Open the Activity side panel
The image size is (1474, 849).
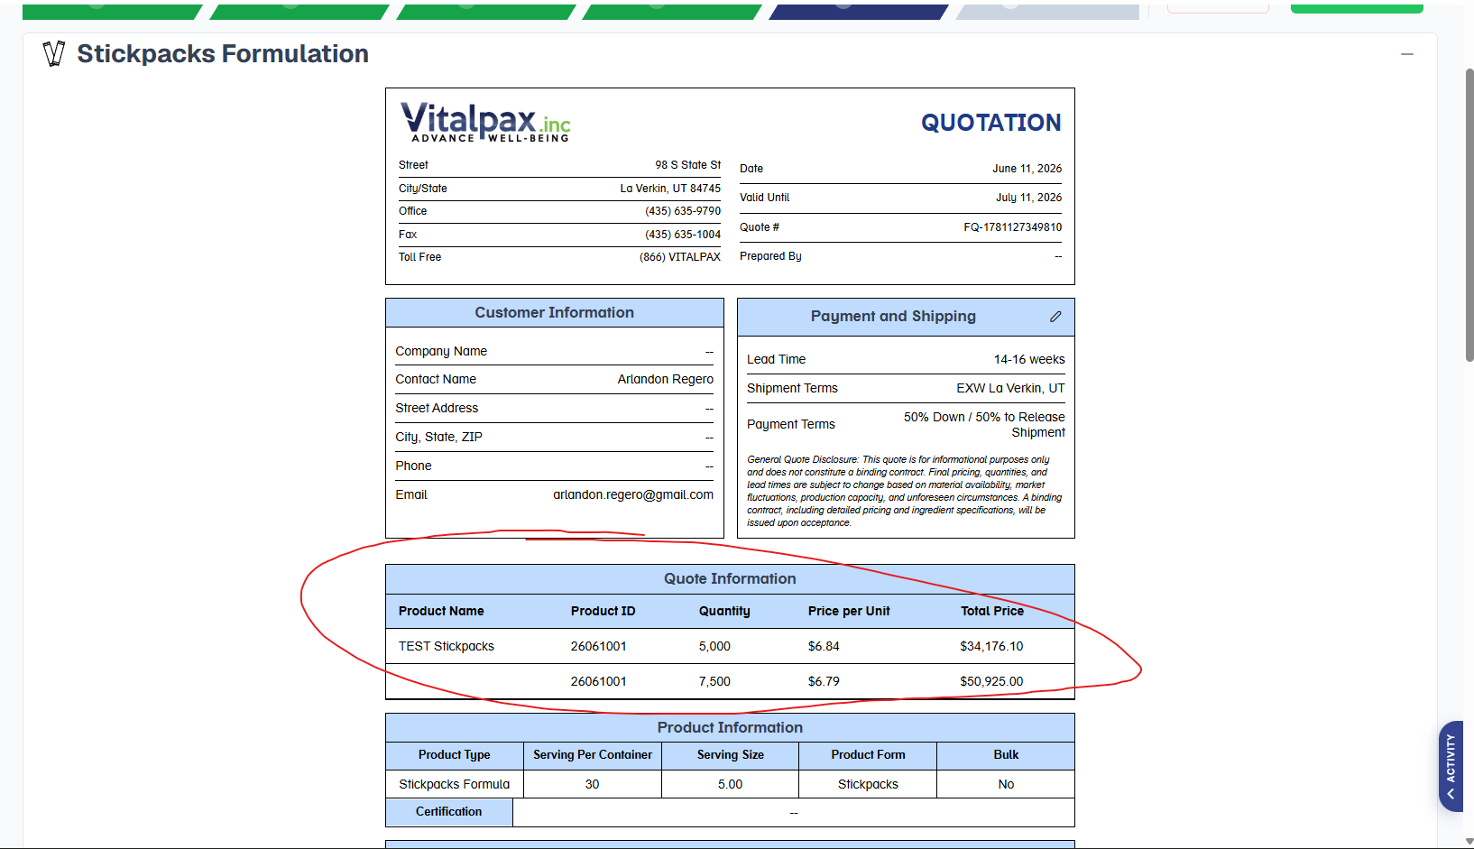click(1451, 766)
